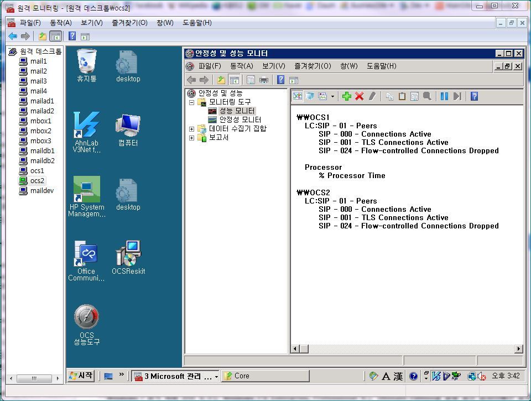Freeze the display with pause button
Viewport: 531px width, 401px height.
pos(444,97)
